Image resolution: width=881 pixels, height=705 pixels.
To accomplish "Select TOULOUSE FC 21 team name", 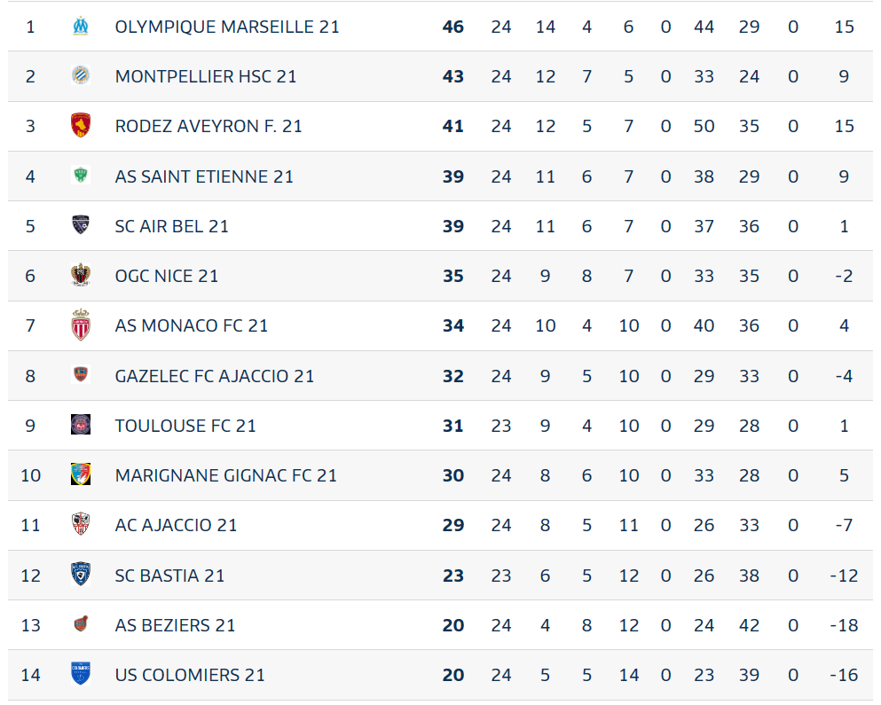I will pos(185,426).
